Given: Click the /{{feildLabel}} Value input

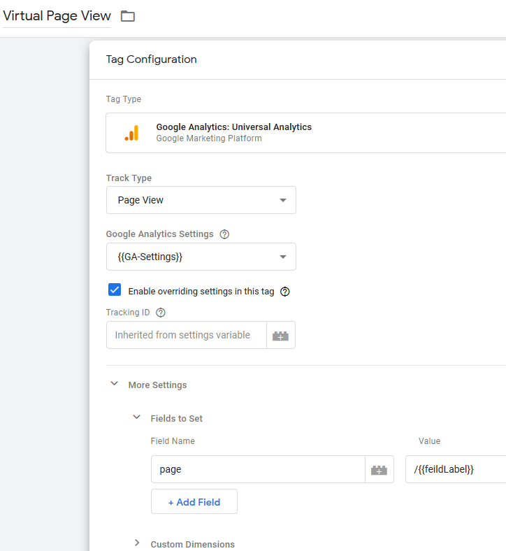Looking at the screenshot, I should (456, 469).
